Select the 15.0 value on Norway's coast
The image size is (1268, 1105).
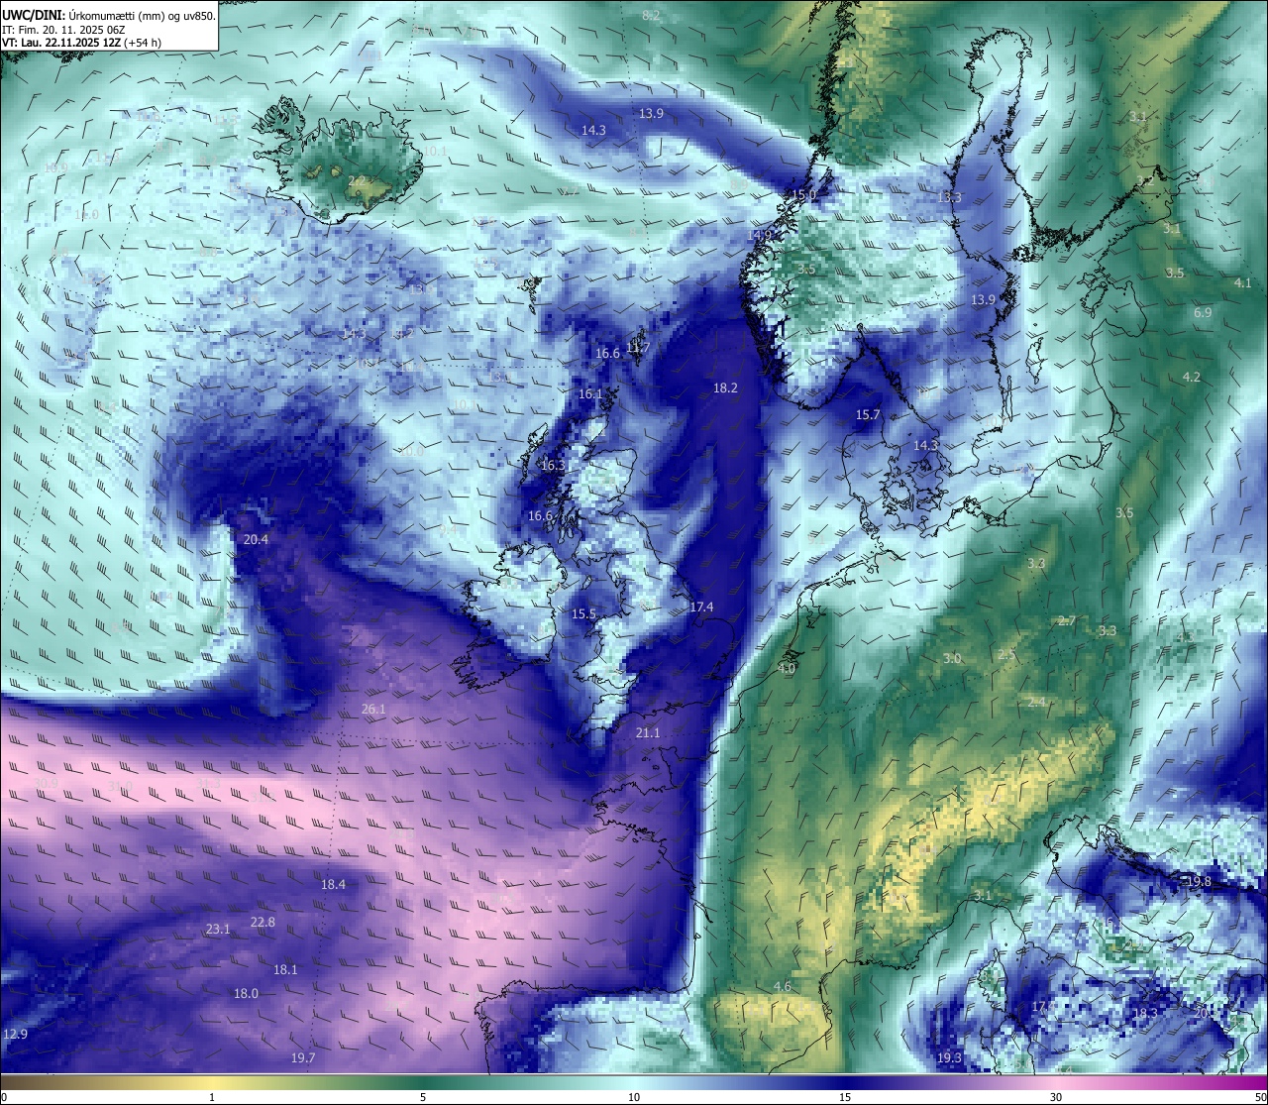tap(804, 195)
